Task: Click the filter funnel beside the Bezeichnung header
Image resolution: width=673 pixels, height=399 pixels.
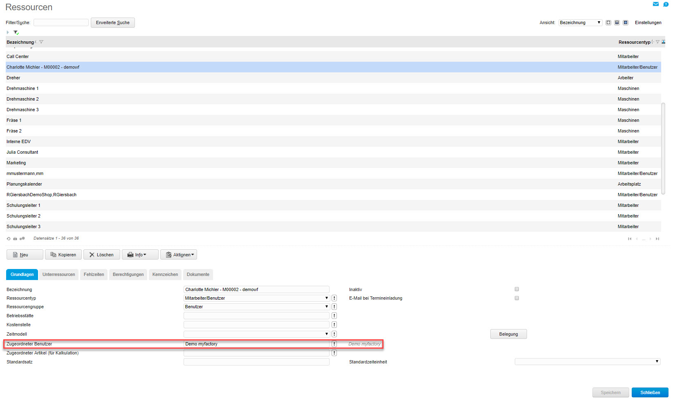Action: point(41,42)
